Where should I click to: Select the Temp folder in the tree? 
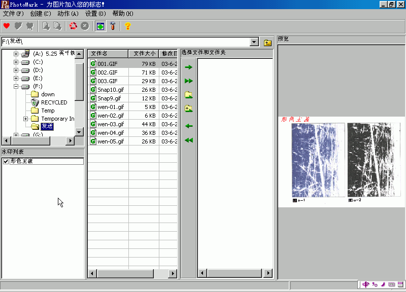pos(48,111)
